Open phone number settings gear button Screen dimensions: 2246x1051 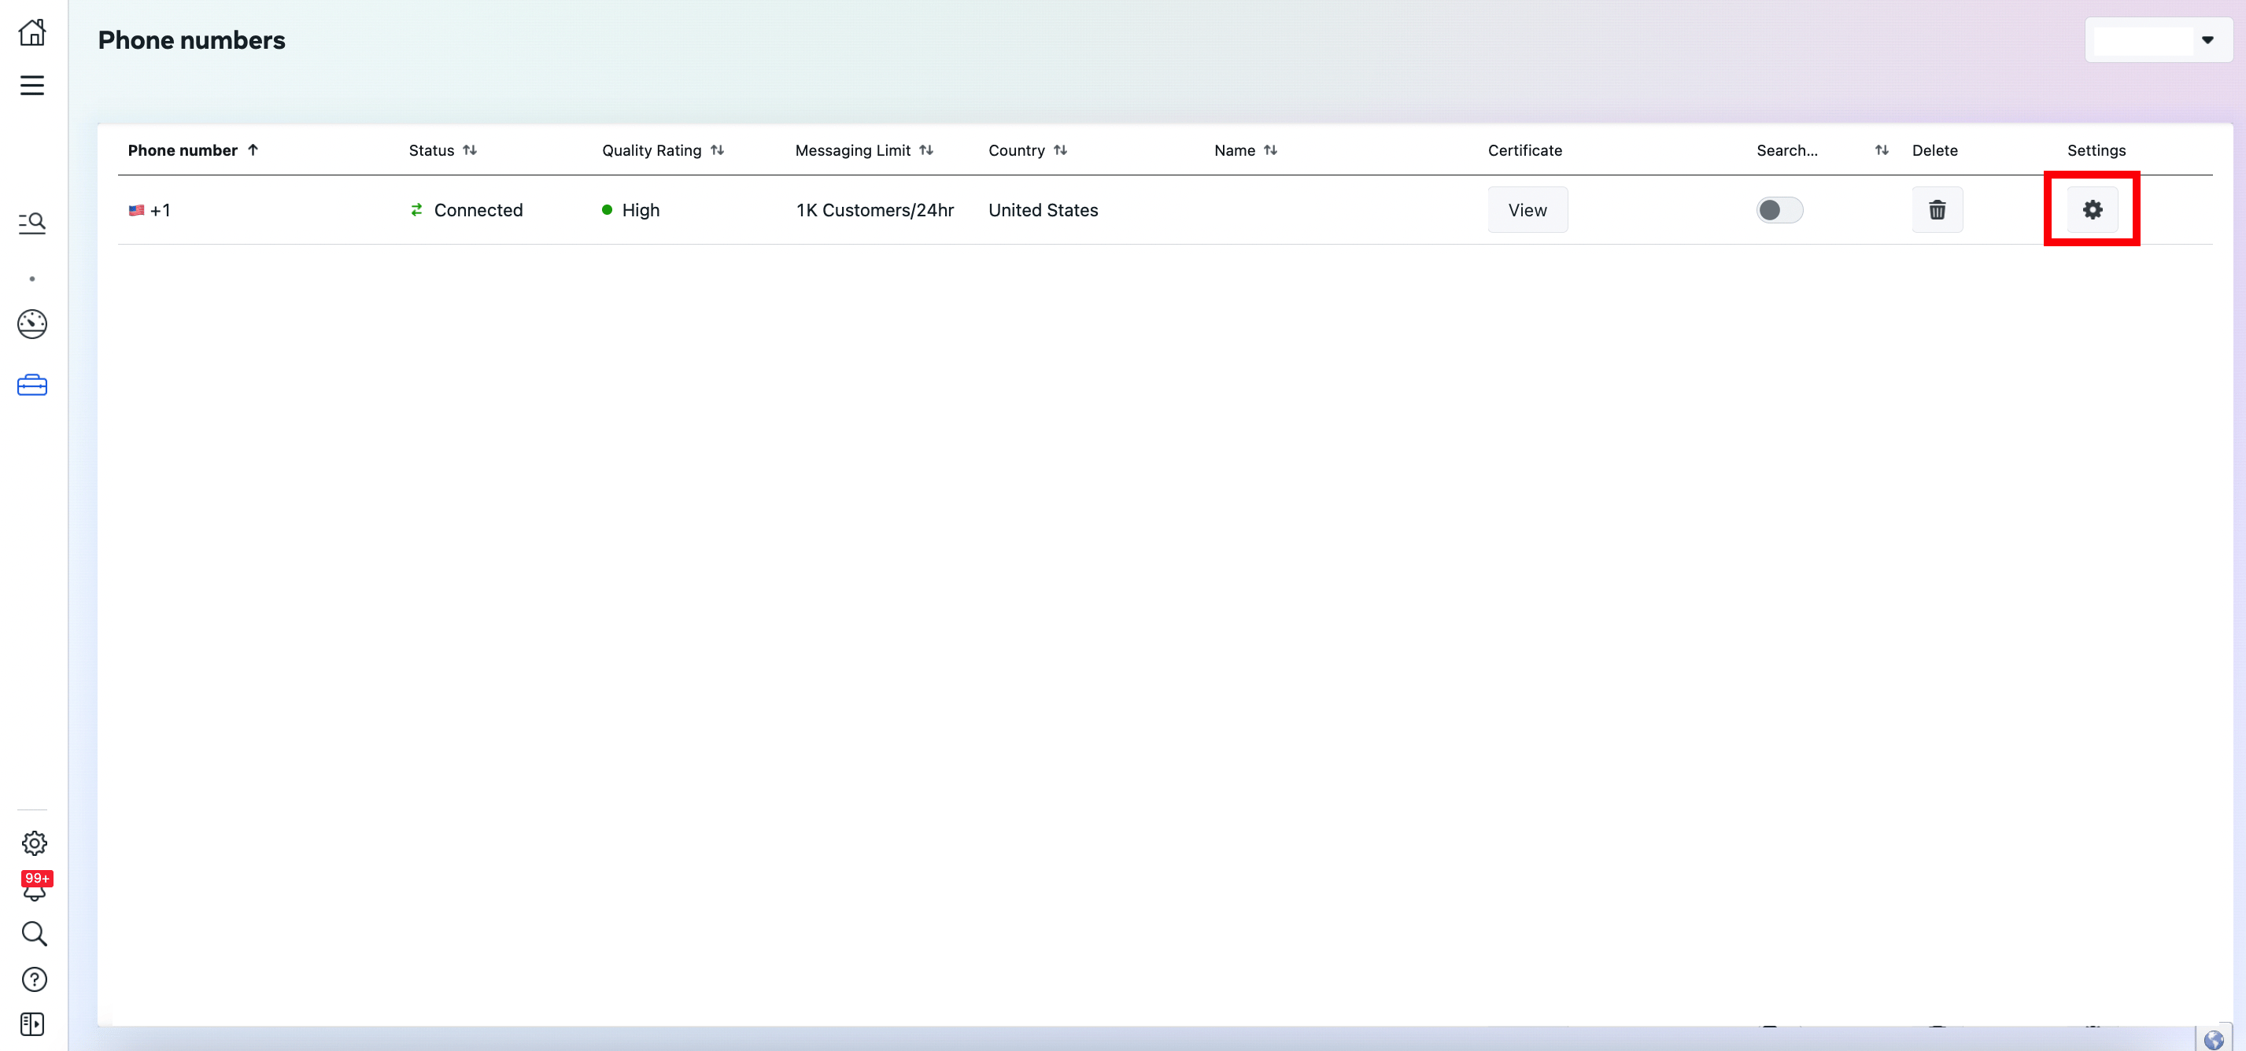tap(2092, 210)
